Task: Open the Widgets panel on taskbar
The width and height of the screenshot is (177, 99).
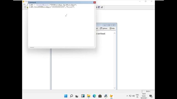Action: (83, 96)
